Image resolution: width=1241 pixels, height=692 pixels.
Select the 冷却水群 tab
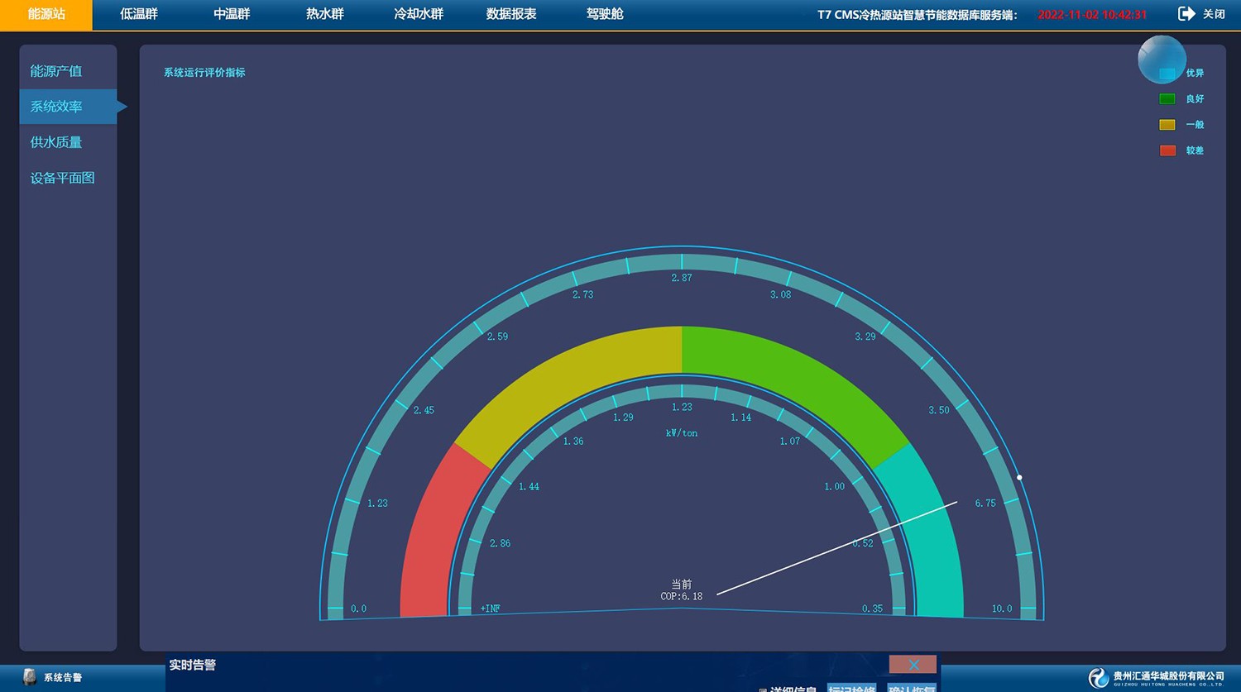tap(419, 14)
